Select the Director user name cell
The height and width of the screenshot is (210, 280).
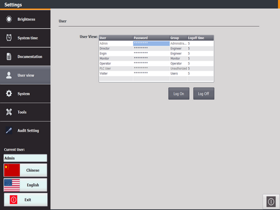click(x=116, y=48)
